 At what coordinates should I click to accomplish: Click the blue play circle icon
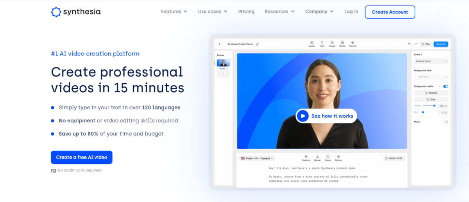click(303, 116)
